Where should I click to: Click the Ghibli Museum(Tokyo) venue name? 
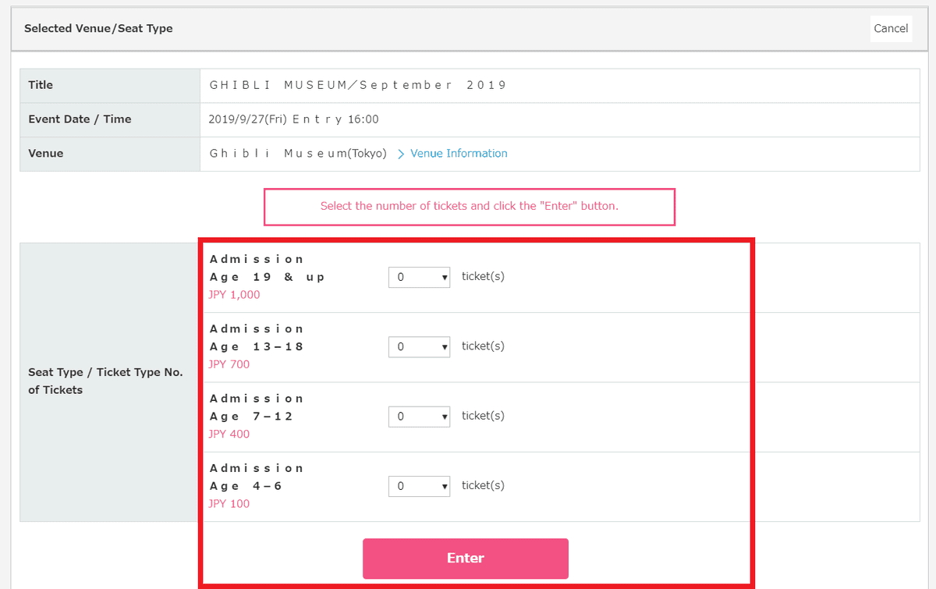click(x=298, y=154)
